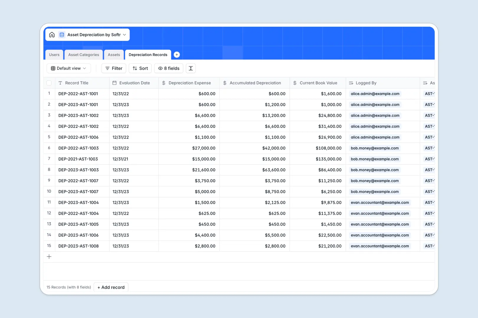Select record DEP-2022-AST-1006
Image resolution: width=478 pixels, height=318 pixels.
coord(78,138)
